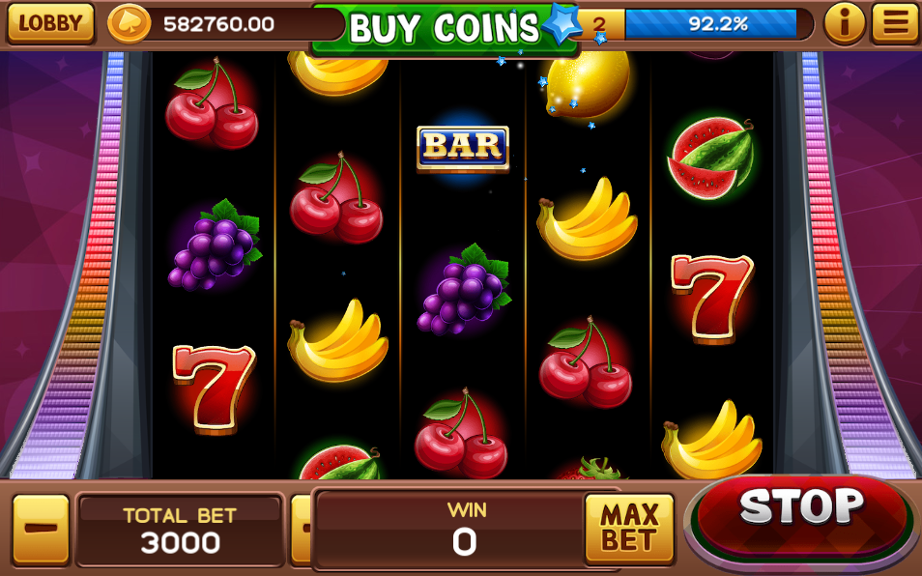Viewport: 922px width, 576px height.
Task: Stop the spinning reels
Action: point(801,515)
